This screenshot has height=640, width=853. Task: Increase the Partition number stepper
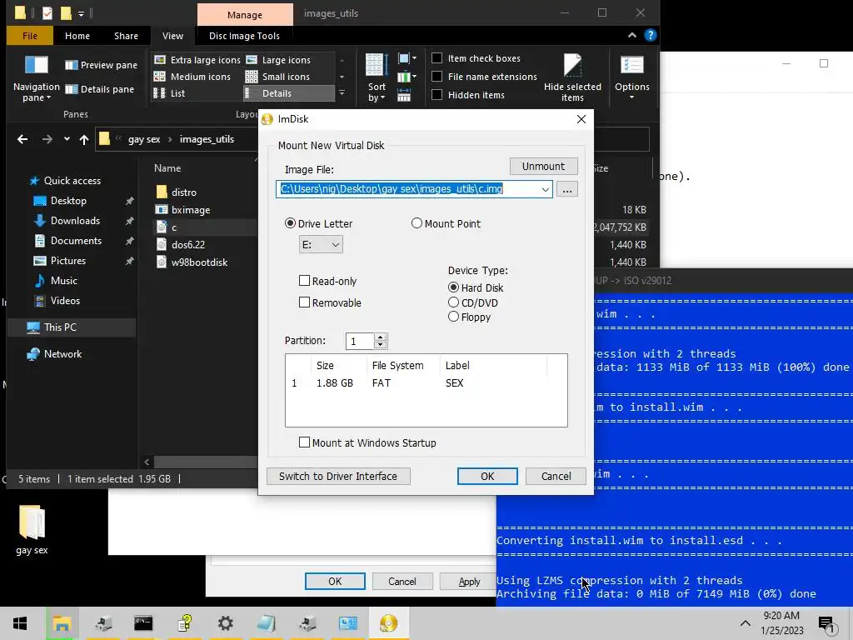click(x=380, y=337)
